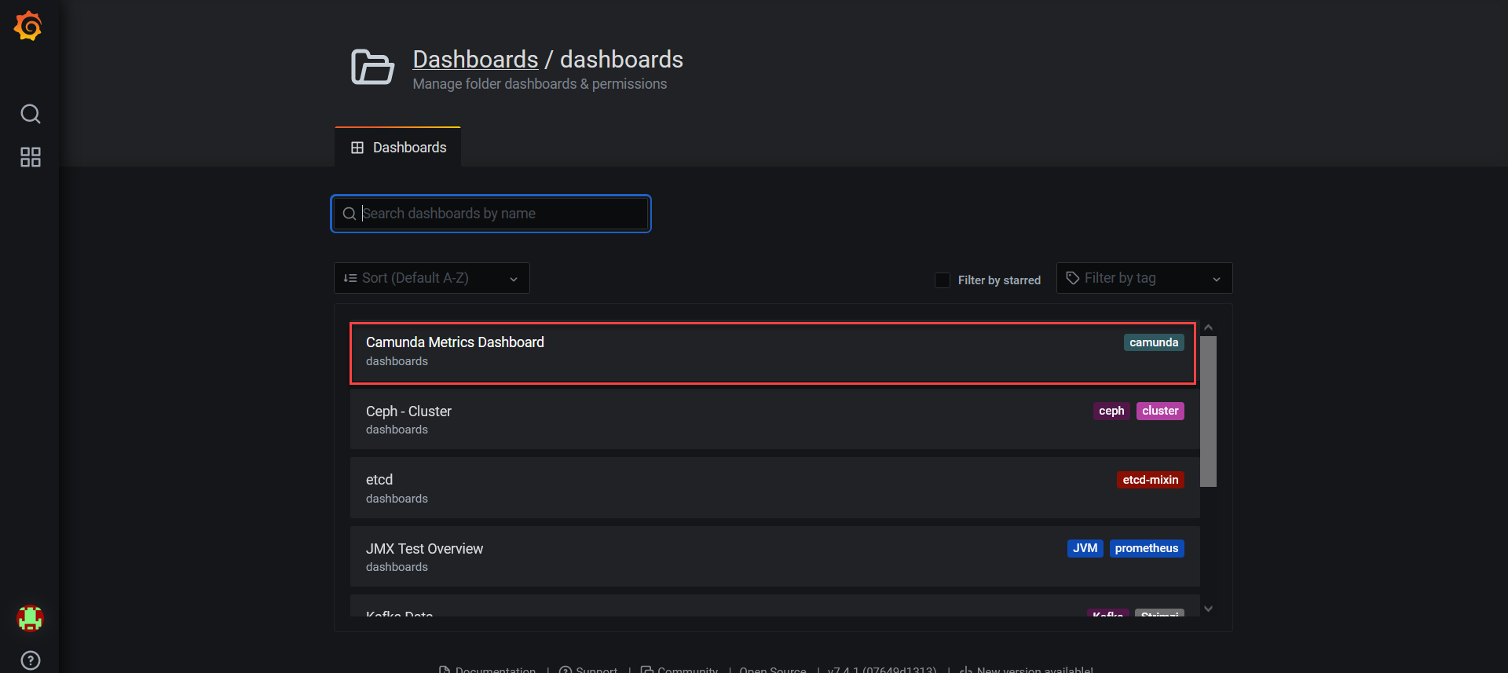Open the help question mark icon
The width and height of the screenshot is (1508, 673).
click(x=31, y=660)
